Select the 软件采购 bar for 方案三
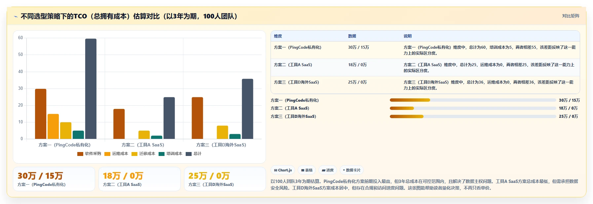593x204 pixels. tap(197, 118)
